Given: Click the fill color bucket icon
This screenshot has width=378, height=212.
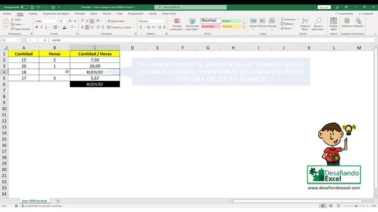Looking at the screenshot, I should [64, 28].
